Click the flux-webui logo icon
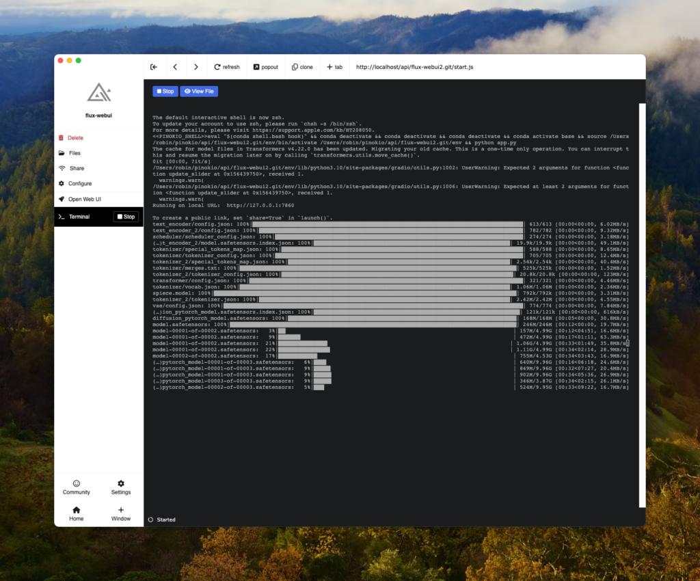 pos(98,92)
